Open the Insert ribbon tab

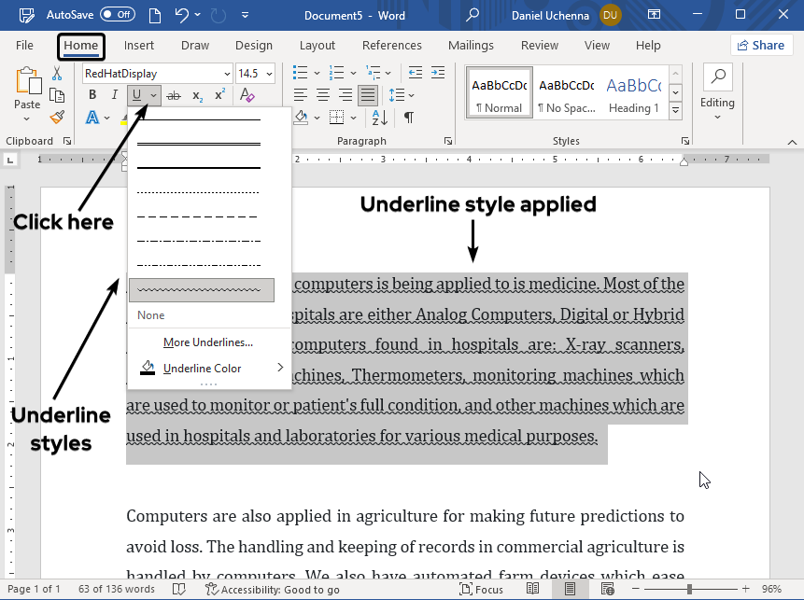pos(139,46)
